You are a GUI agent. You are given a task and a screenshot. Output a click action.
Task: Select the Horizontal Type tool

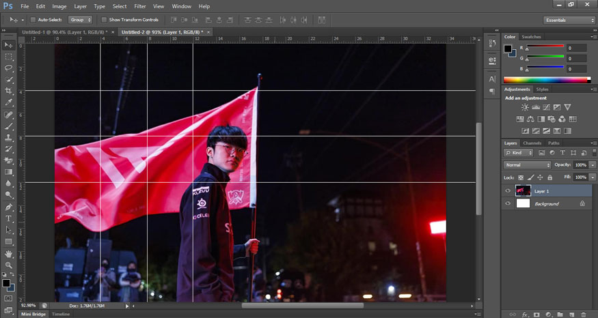(x=8, y=218)
